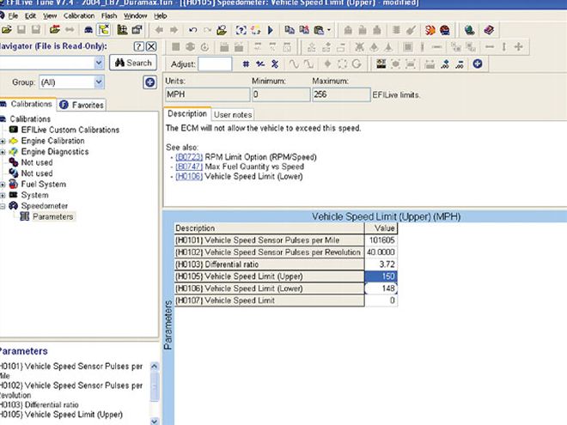The width and height of the screenshot is (567, 425).
Task: Click the Parameters list scroll down arrow
Action: point(154,421)
